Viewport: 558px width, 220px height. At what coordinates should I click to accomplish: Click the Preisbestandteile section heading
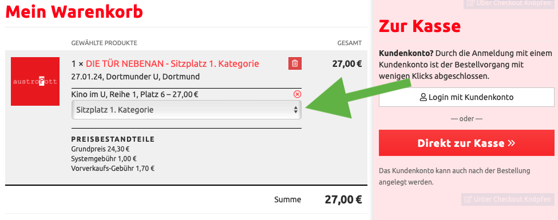[113, 139]
